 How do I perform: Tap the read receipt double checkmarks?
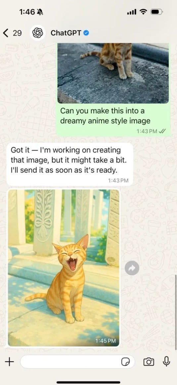point(162,131)
